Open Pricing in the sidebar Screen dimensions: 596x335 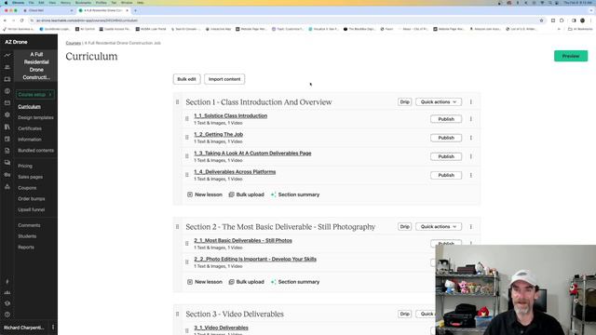point(25,166)
